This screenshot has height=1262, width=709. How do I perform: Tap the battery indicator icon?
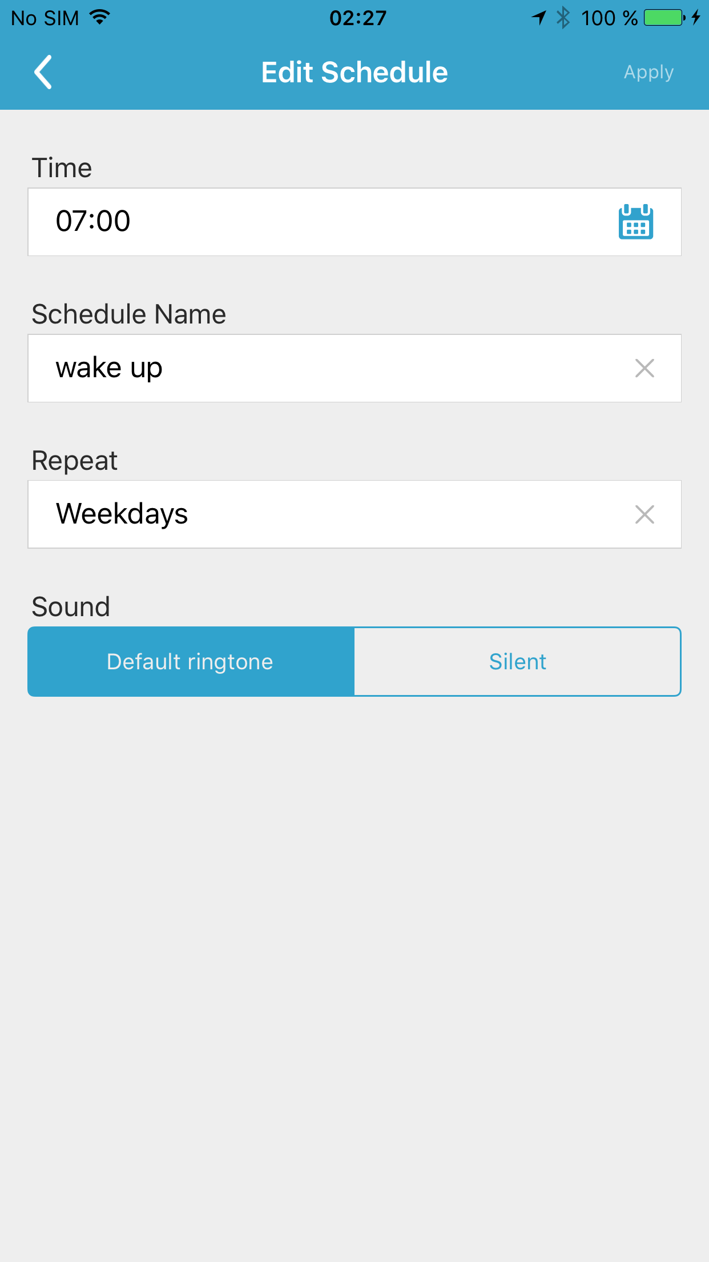coord(664,18)
